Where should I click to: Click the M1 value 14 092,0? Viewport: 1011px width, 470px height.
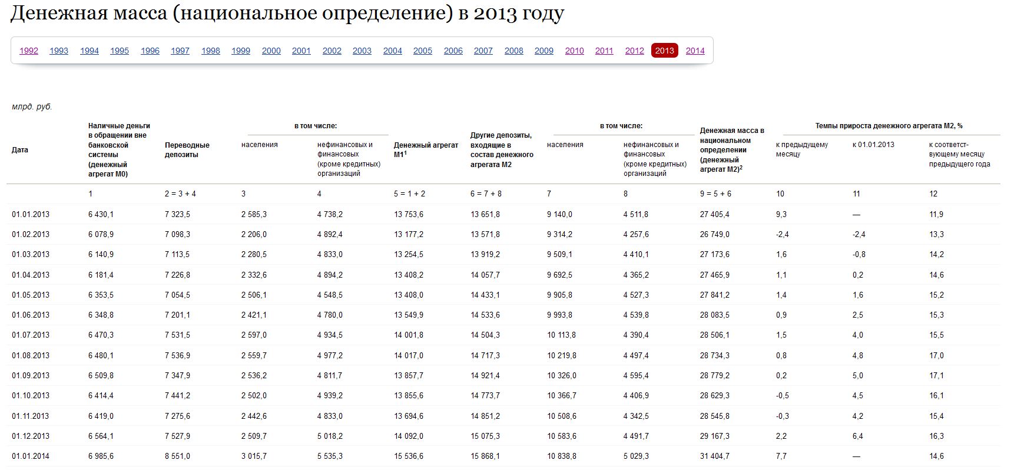(409, 436)
